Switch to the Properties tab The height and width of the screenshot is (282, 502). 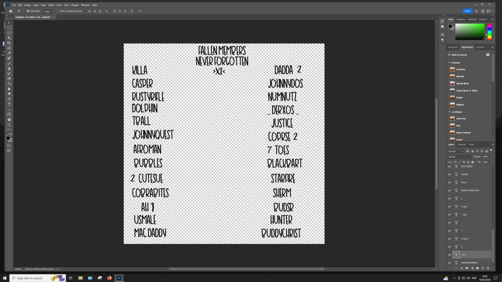[x=453, y=47]
